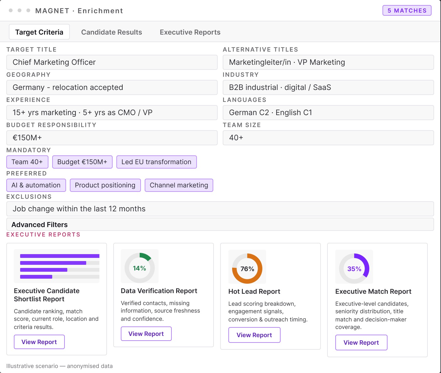Screen dimensions: 441x373
Task: Toggle the Product positioning tag
Action: 105,185
